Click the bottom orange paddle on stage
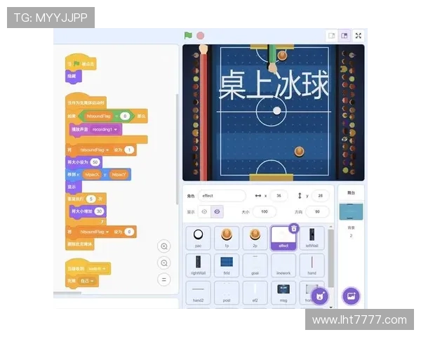Viewport: 421px width, 337px height. click(299, 152)
